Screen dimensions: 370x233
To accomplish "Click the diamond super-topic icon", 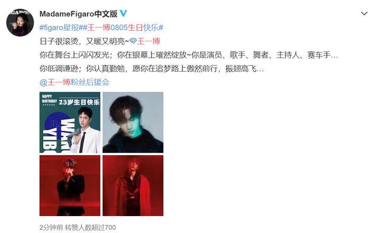I will coord(133,41).
